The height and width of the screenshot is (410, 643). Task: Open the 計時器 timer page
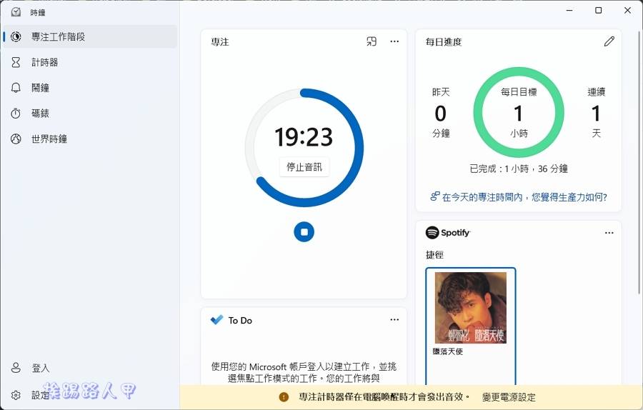[44, 62]
